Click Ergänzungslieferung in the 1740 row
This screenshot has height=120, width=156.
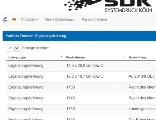pos(26,98)
